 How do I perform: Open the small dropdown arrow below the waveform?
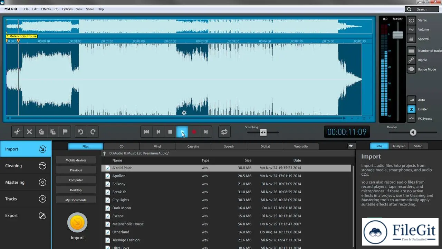(x=369, y=118)
